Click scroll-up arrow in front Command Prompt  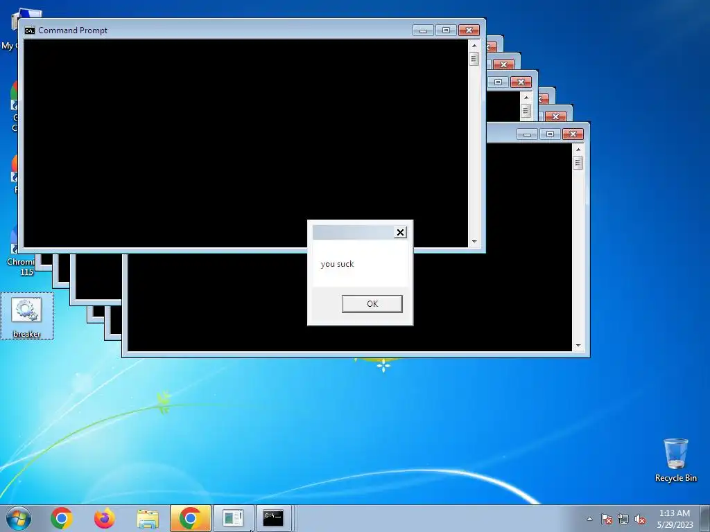(x=474, y=45)
